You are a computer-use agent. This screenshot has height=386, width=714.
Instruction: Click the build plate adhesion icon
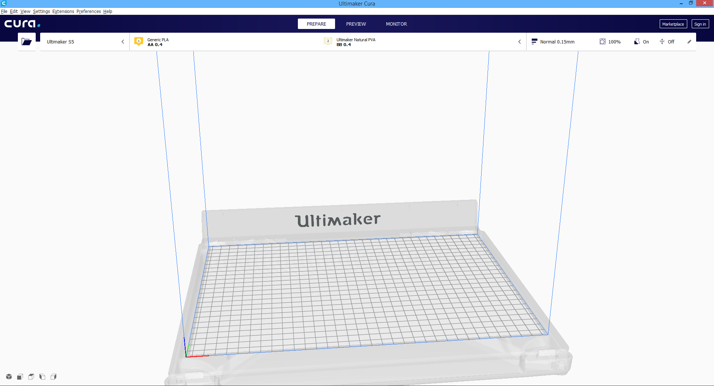pos(662,42)
